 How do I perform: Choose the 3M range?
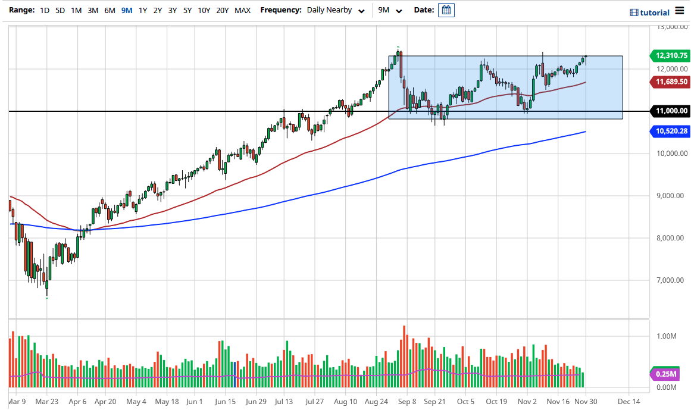point(93,10)
